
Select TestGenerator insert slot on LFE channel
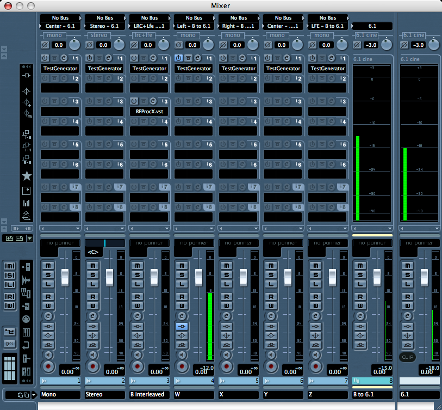coord(327,69)
